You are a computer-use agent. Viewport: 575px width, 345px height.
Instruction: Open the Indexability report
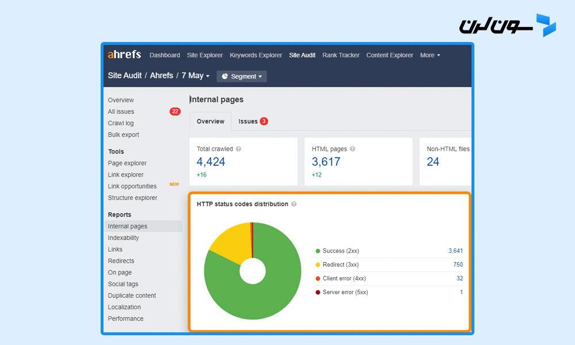point(123,238)
